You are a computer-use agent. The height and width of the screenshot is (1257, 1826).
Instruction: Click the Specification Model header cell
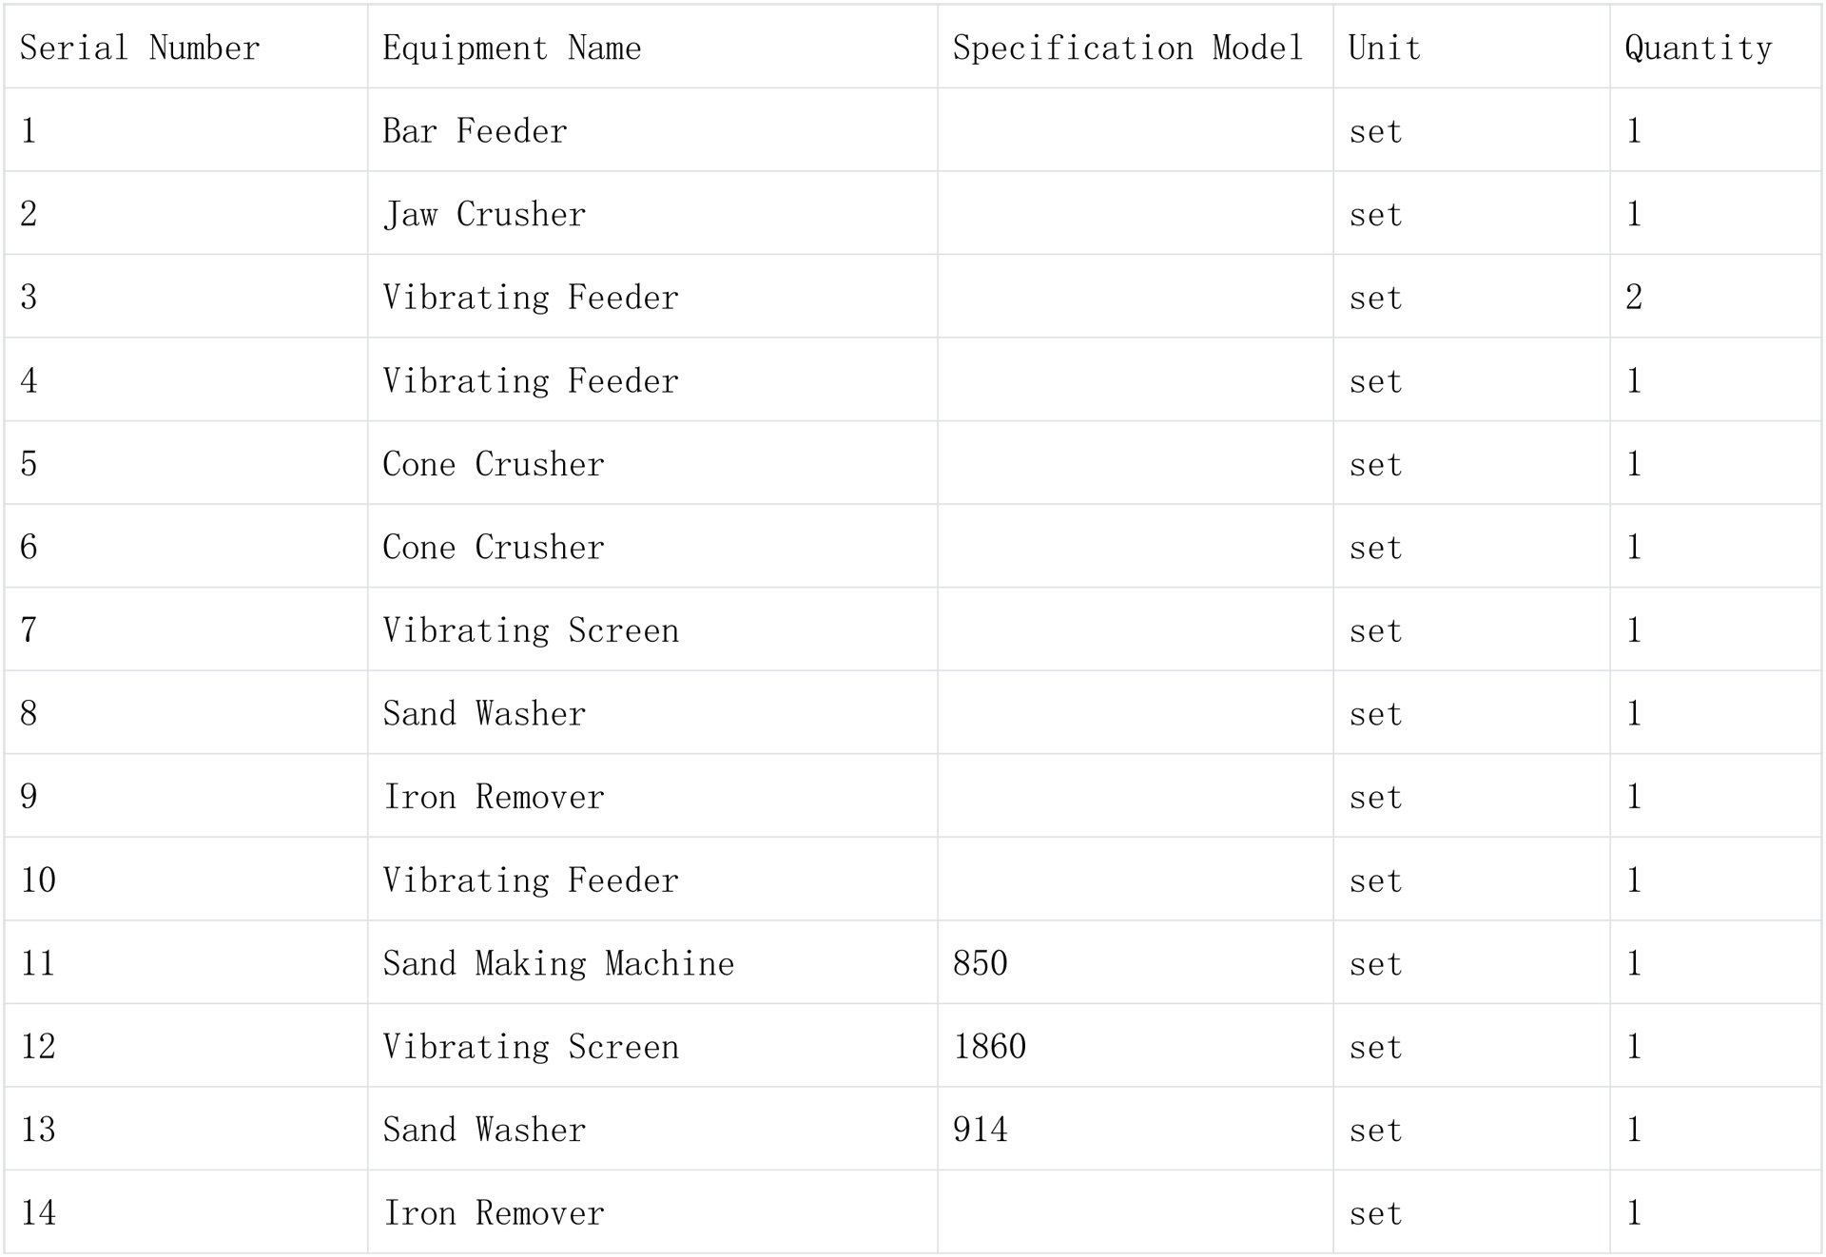[x=1136, y=48]
